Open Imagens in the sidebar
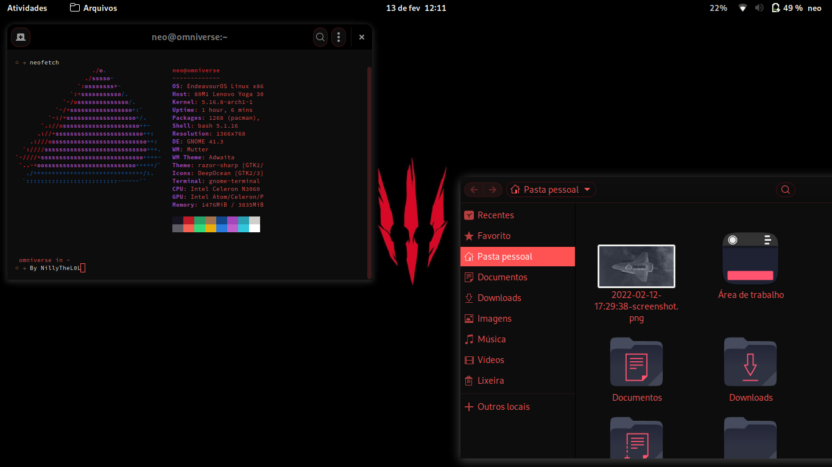 518,319
